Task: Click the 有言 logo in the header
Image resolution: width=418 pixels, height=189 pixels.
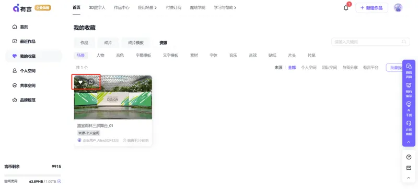Action: pos(22,8)
